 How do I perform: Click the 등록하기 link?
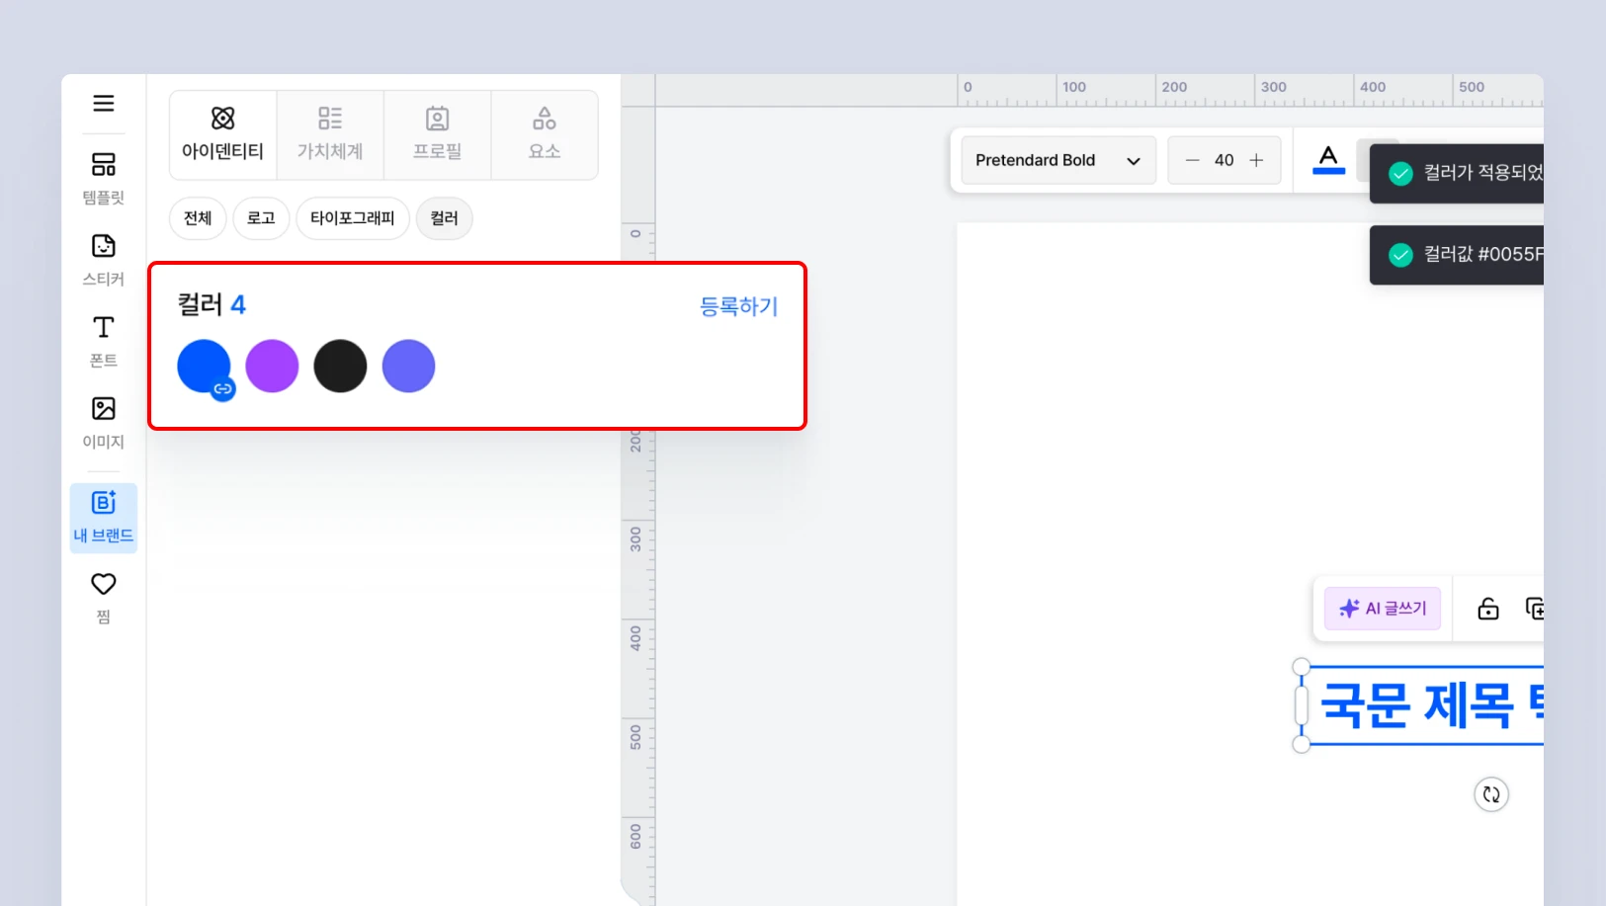coord(738,306)
